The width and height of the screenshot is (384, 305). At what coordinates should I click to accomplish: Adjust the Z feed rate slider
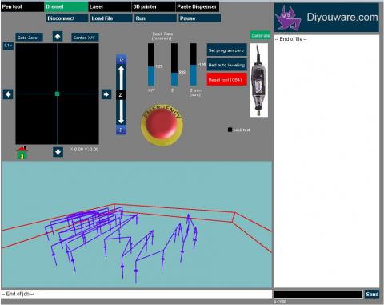point(174,65)
